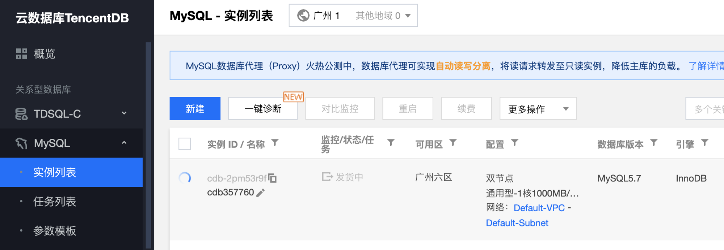Click the NEW badge on one-click diagnosis
724x250 pixels.
point(293,97)
